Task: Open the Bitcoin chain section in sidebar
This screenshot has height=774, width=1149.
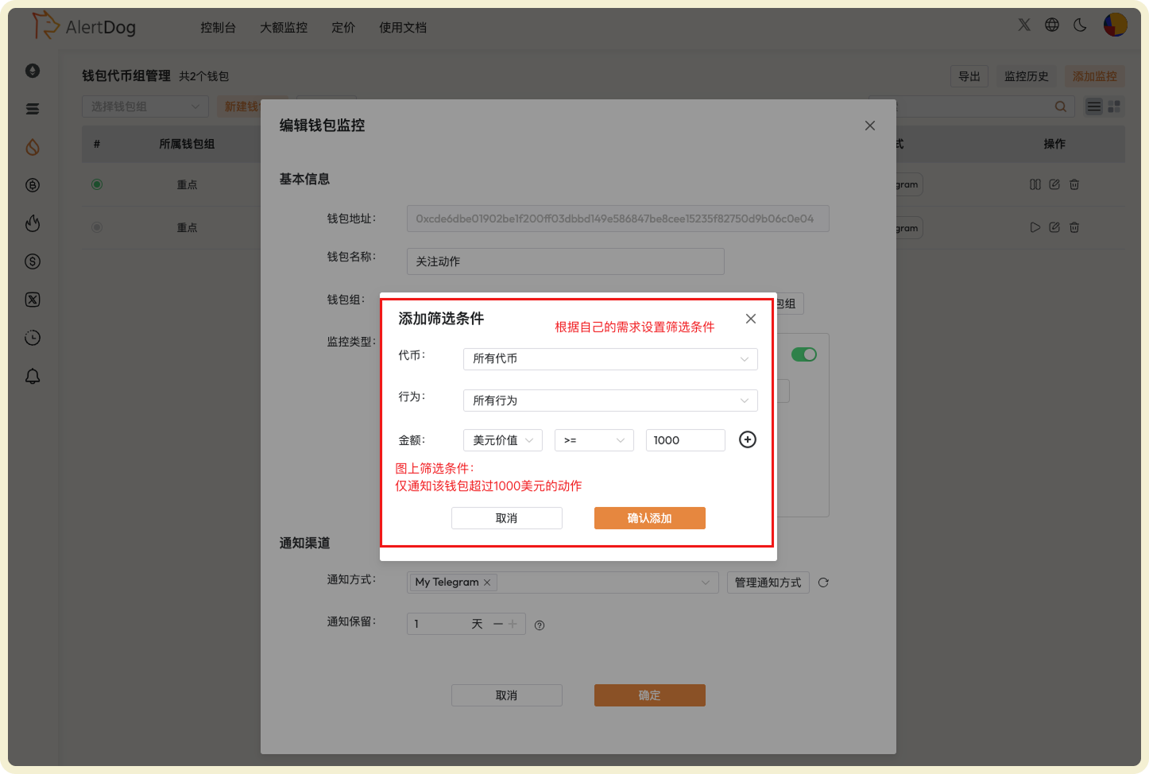Action: pos(33,185)
